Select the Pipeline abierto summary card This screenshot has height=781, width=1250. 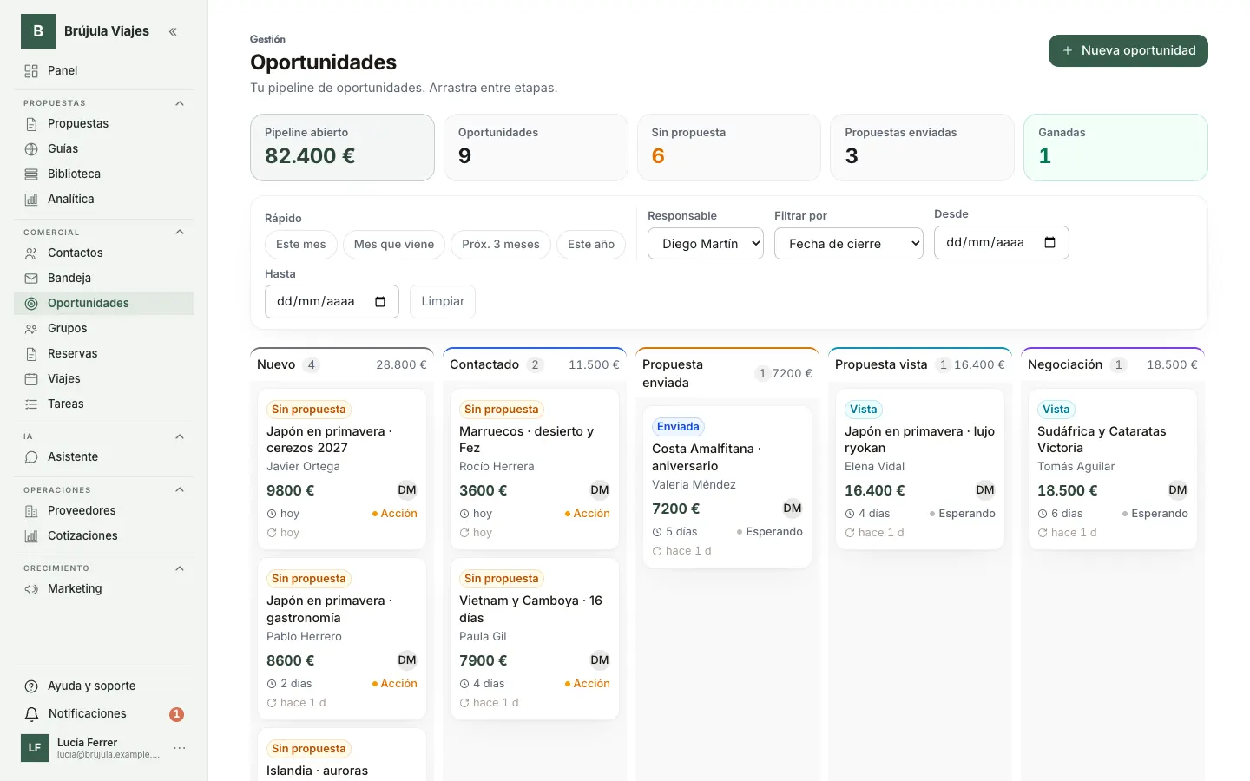point(342,148)
